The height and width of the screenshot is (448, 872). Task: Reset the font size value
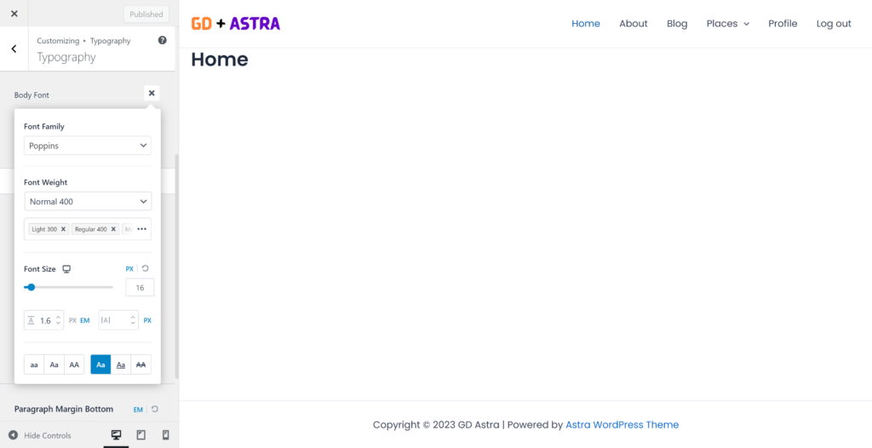[146, 269]
